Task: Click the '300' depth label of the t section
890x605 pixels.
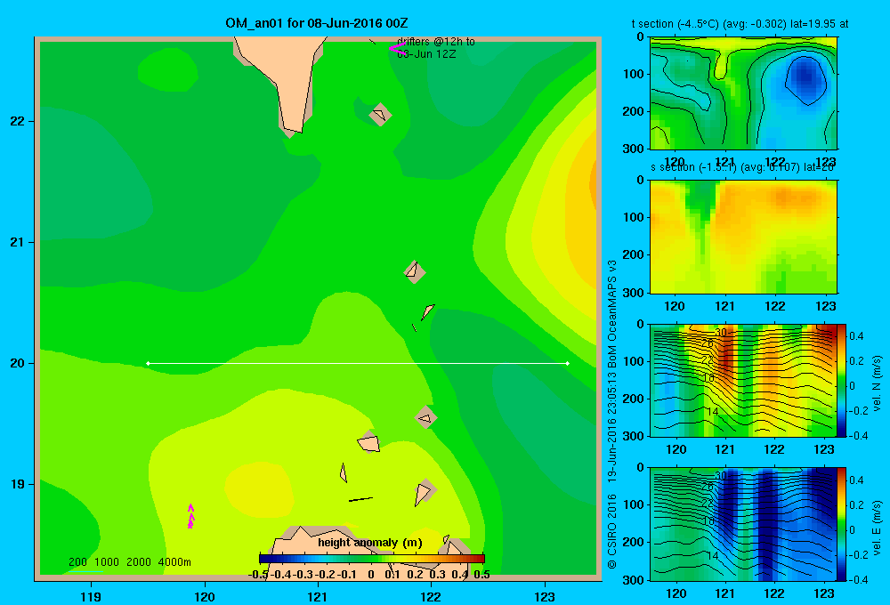Action: (x=633, y=148)
